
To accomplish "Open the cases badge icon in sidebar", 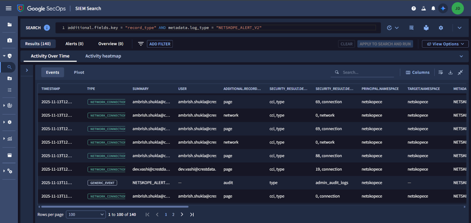I will [10, 40].
